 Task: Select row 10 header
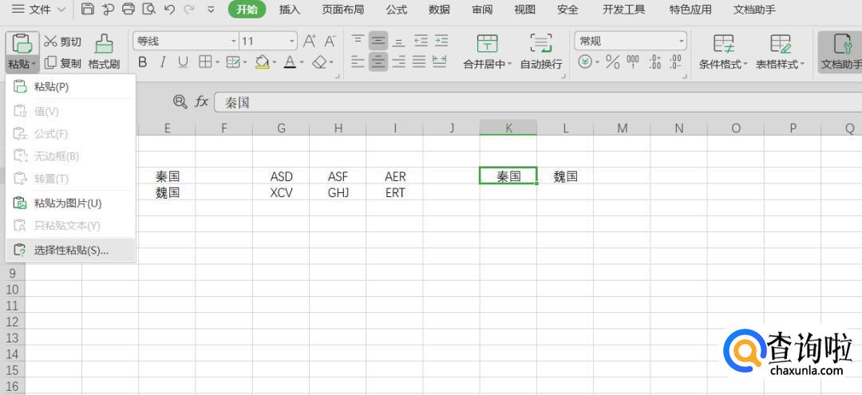tap(13, 290)
